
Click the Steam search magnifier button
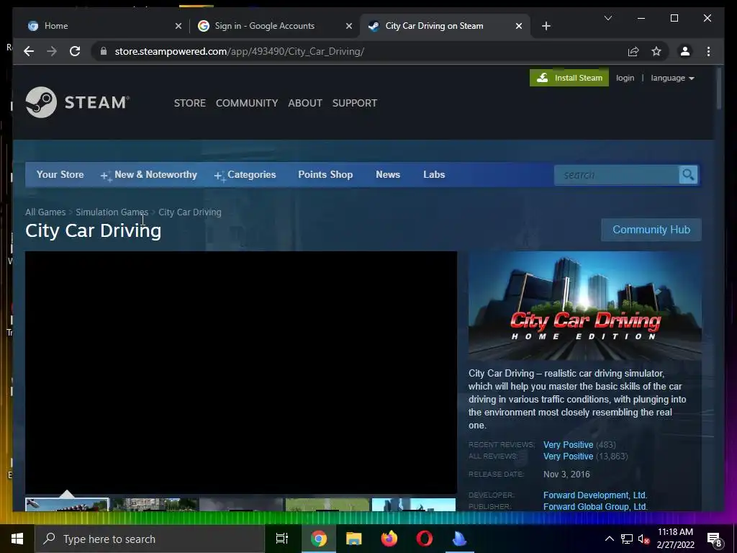point(688,175)
